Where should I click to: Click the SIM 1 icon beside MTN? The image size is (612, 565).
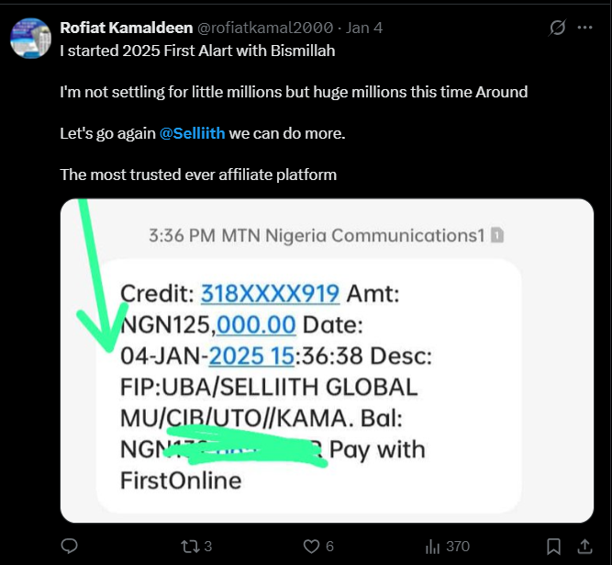[x=496, y=235]
